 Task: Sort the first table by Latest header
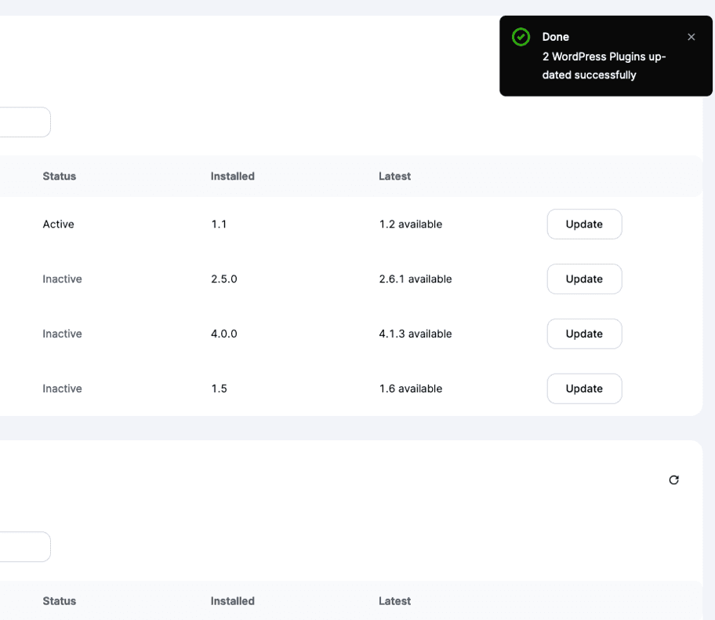pyautogui.click(x=394, y=177)
